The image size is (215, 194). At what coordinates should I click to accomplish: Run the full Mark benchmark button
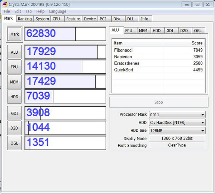[15, 34]
